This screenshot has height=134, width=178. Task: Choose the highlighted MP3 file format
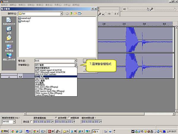[56, 76]
